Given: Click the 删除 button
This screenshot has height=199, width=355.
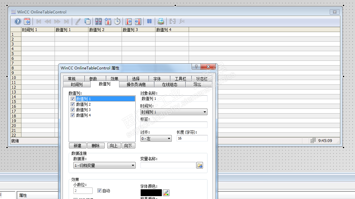Looking at the screenshot, I should [x=95, y=146].
